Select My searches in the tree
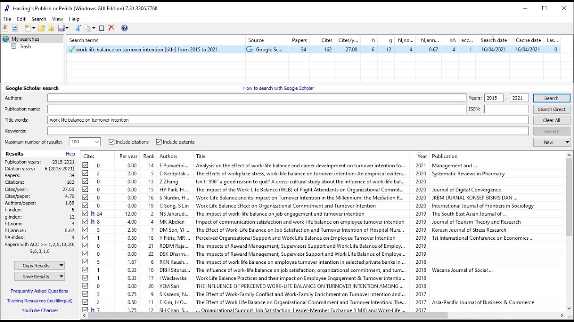 (x=25, y=39)
